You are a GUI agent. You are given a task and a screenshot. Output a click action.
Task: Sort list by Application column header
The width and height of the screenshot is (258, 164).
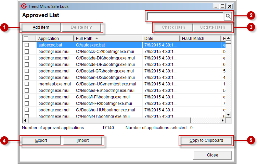pos(55,39)
